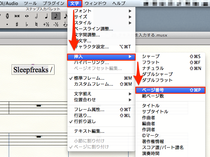Click the Sleepfreaks / text block
The image size is (210, 157).
tap(33, 70)
